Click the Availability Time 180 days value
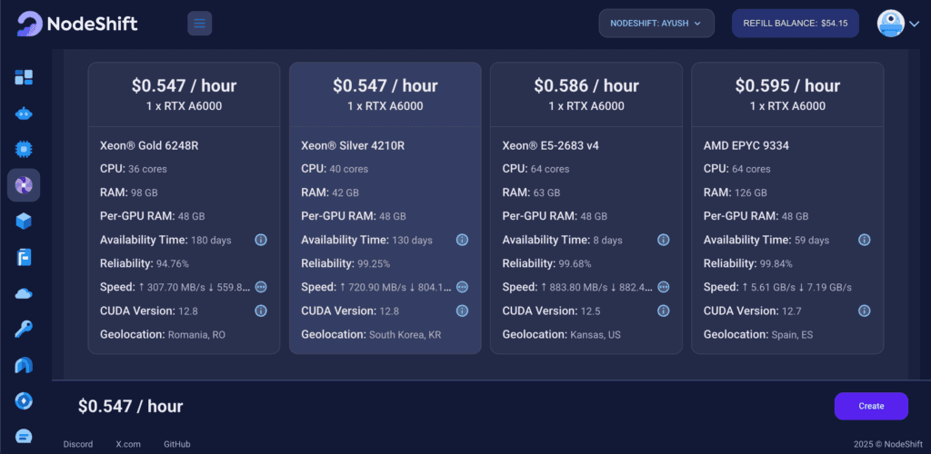 211,240
